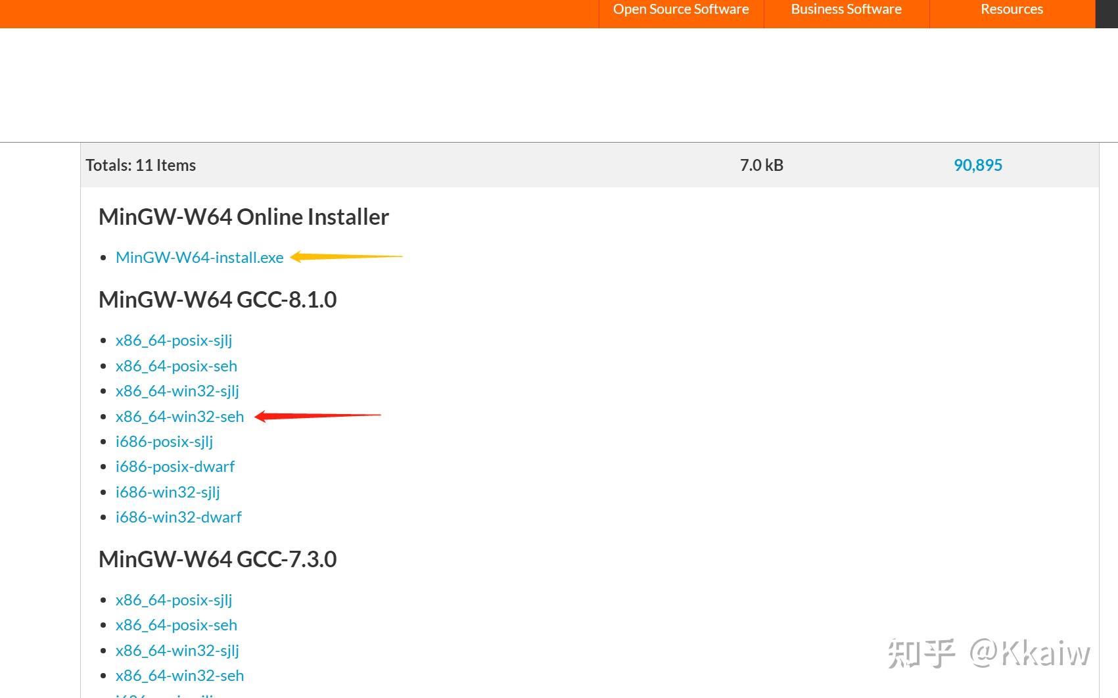Viewport: 1118px width, 698px height.
Task: Open x86_64-win32-seh under GCC-7.3.0
Action: (179, 676)
